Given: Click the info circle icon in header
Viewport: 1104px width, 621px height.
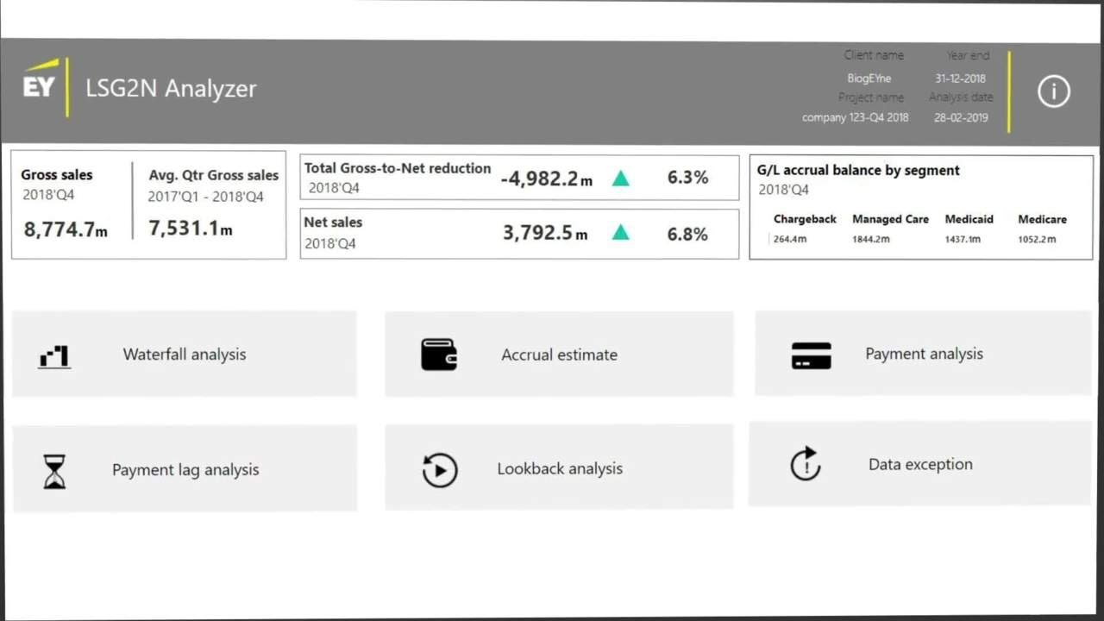Looking at the screenshot, I should tap(1053, 91).
